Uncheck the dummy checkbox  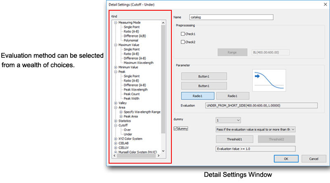tap(176, 129)
